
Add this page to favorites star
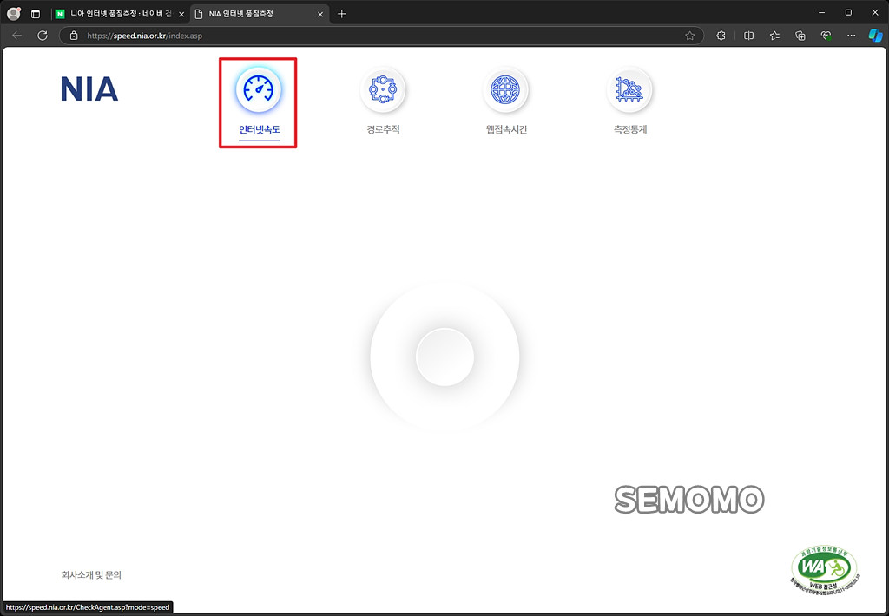689,36
